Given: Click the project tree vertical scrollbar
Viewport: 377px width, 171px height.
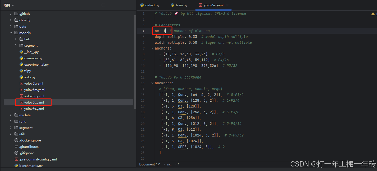Looking at the screenshot, I should [135, 62].
